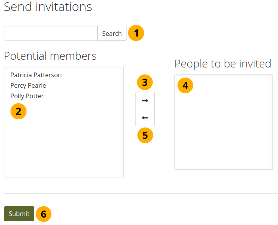The width and height of the screenshot is (278, 225).
Task: Click the right arrow to add member
Action: coord(145,101)
